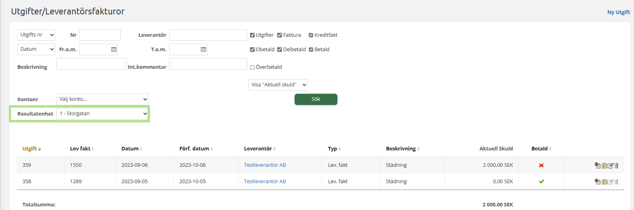This screenshot has height=210, width=634.
Task: Enable the Överbetald checkbox
Action: click(252, 67)
